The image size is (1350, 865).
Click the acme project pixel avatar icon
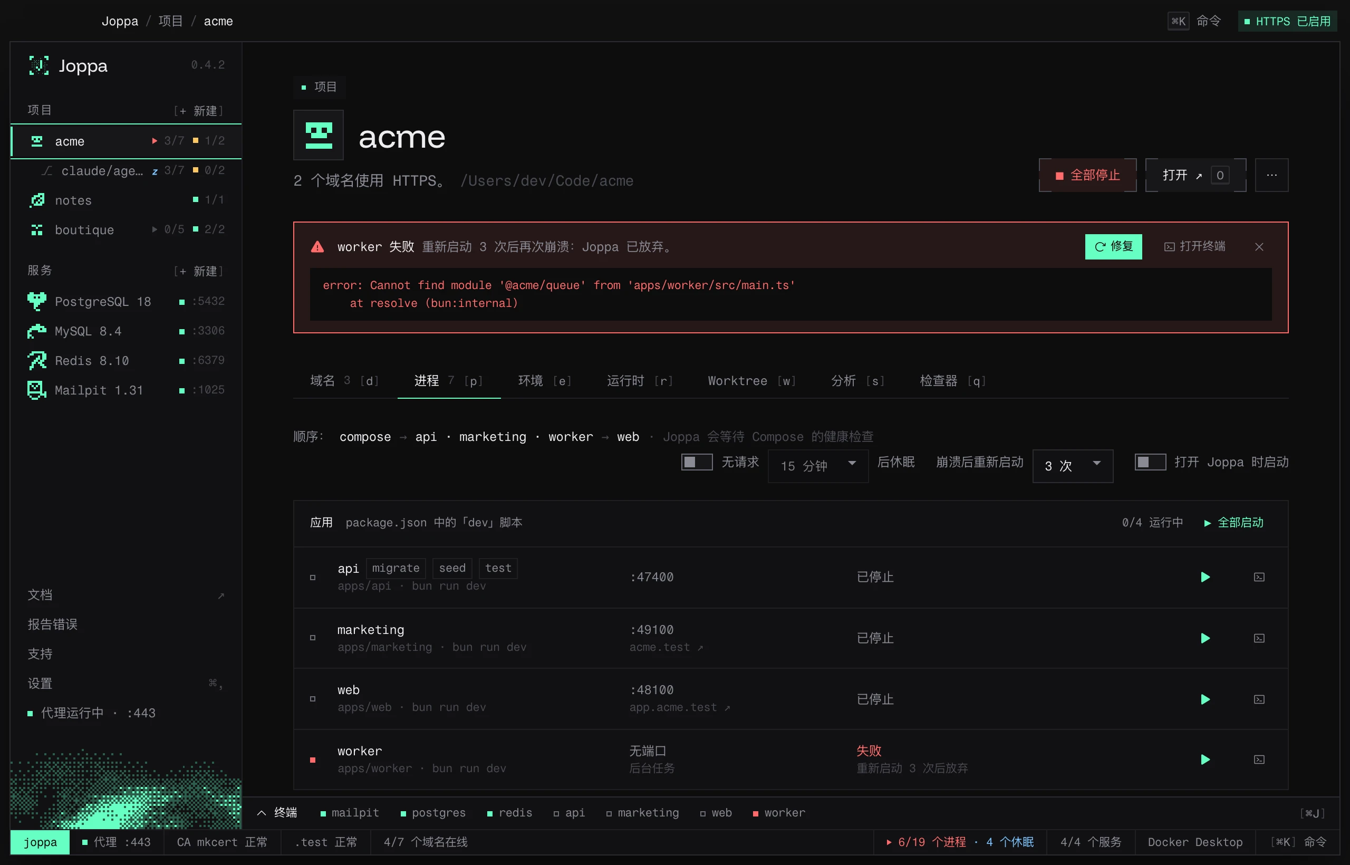[x=319, y=136]
